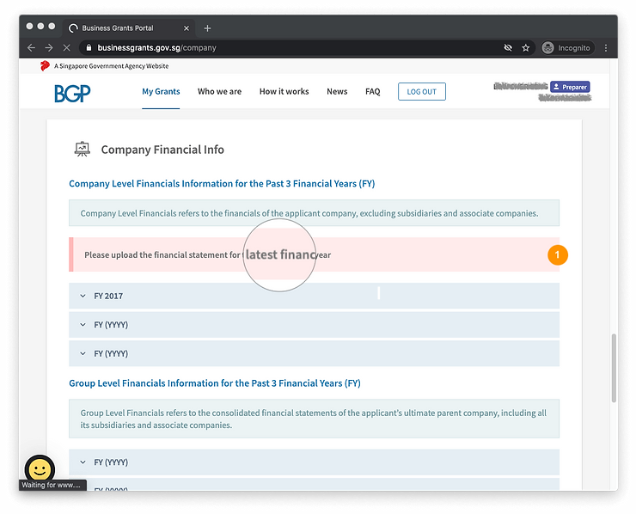Screen dimensions: 636x514
Task: Click the Singapore lion head icon
Action: click(x=45, y=65)
